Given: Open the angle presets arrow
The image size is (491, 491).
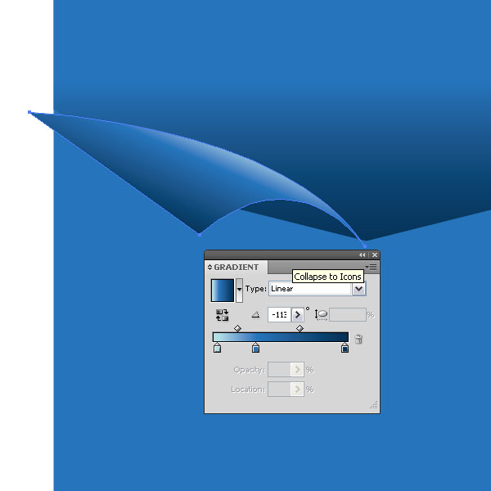Looking at the screenshot, I should tap(298, 314).
